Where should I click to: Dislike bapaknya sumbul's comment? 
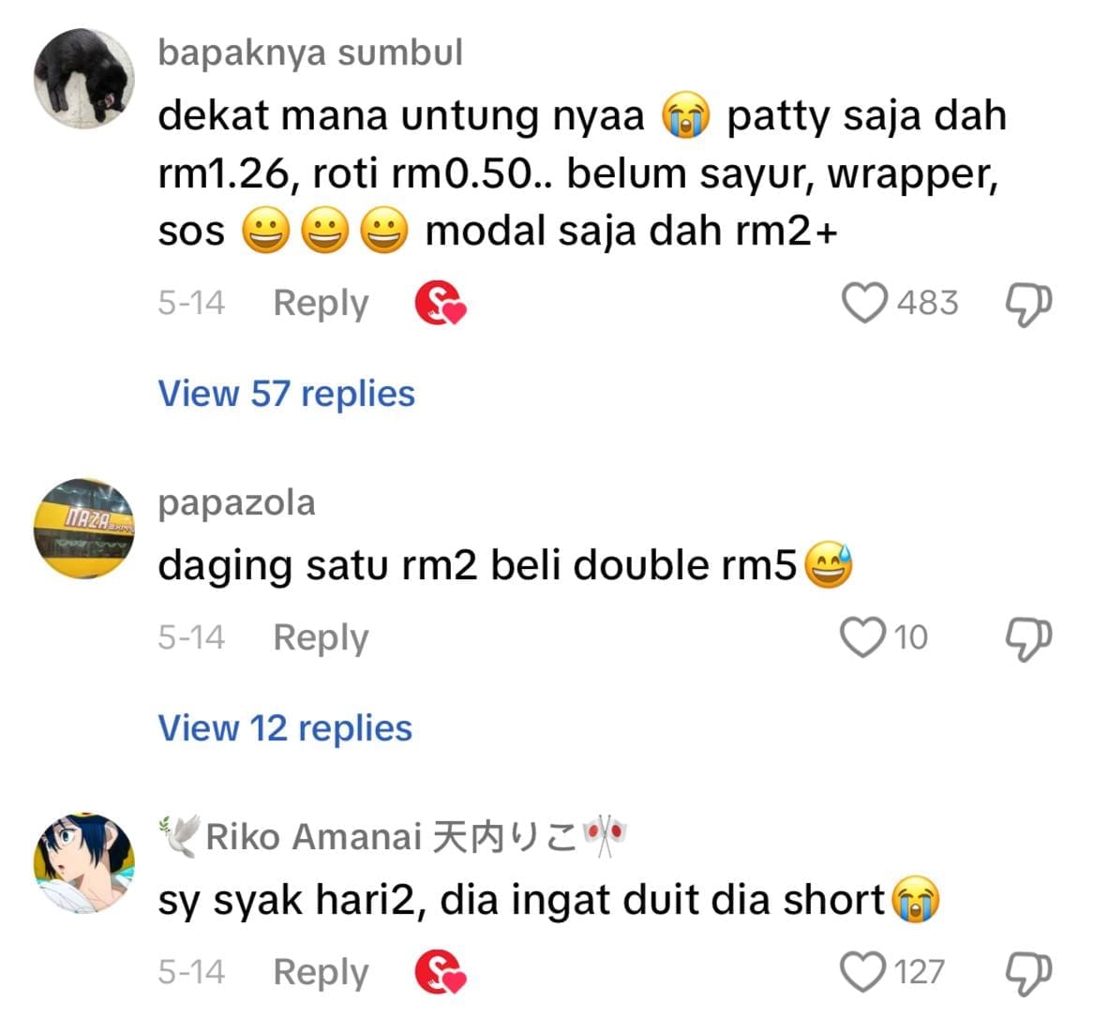[x=1028, y=305]
